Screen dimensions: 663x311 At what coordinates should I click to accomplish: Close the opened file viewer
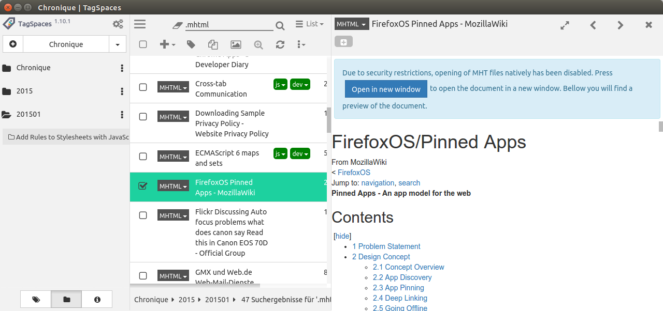coord(648,25)
